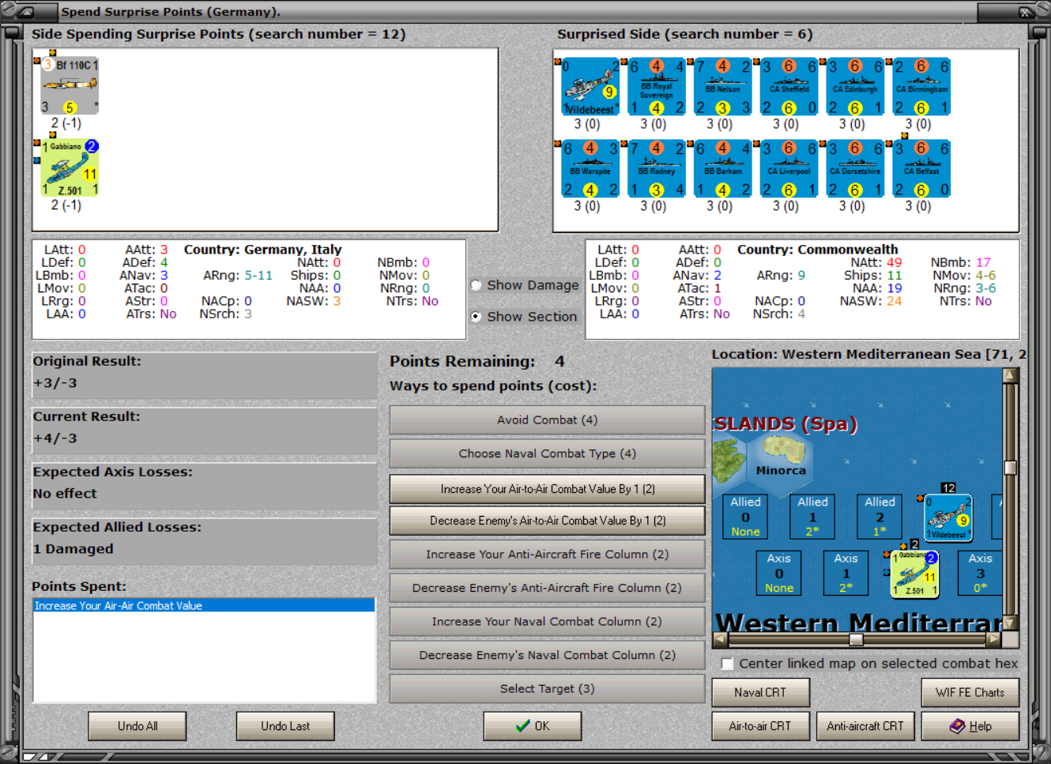Image resolution: width=1051 pixels, height=764 pixels.
Task: Click the 'Country: Commonwealth' label
Action: point(817,250)
